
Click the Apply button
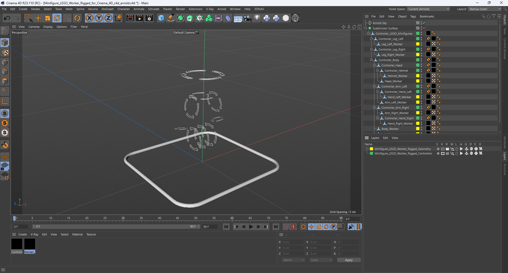[349, 260]
